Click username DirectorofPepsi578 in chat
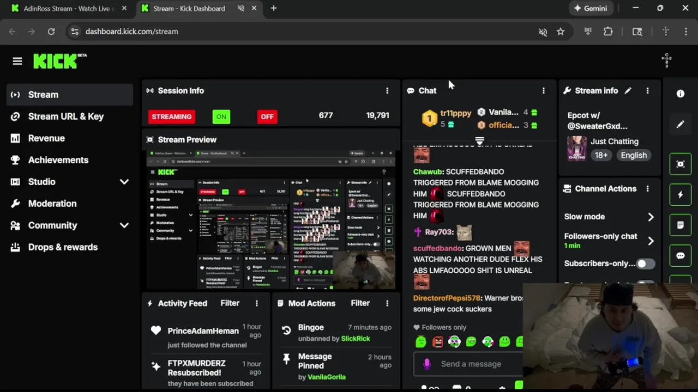The height and width of the screenshot is (392, 698). coord(447,298)
